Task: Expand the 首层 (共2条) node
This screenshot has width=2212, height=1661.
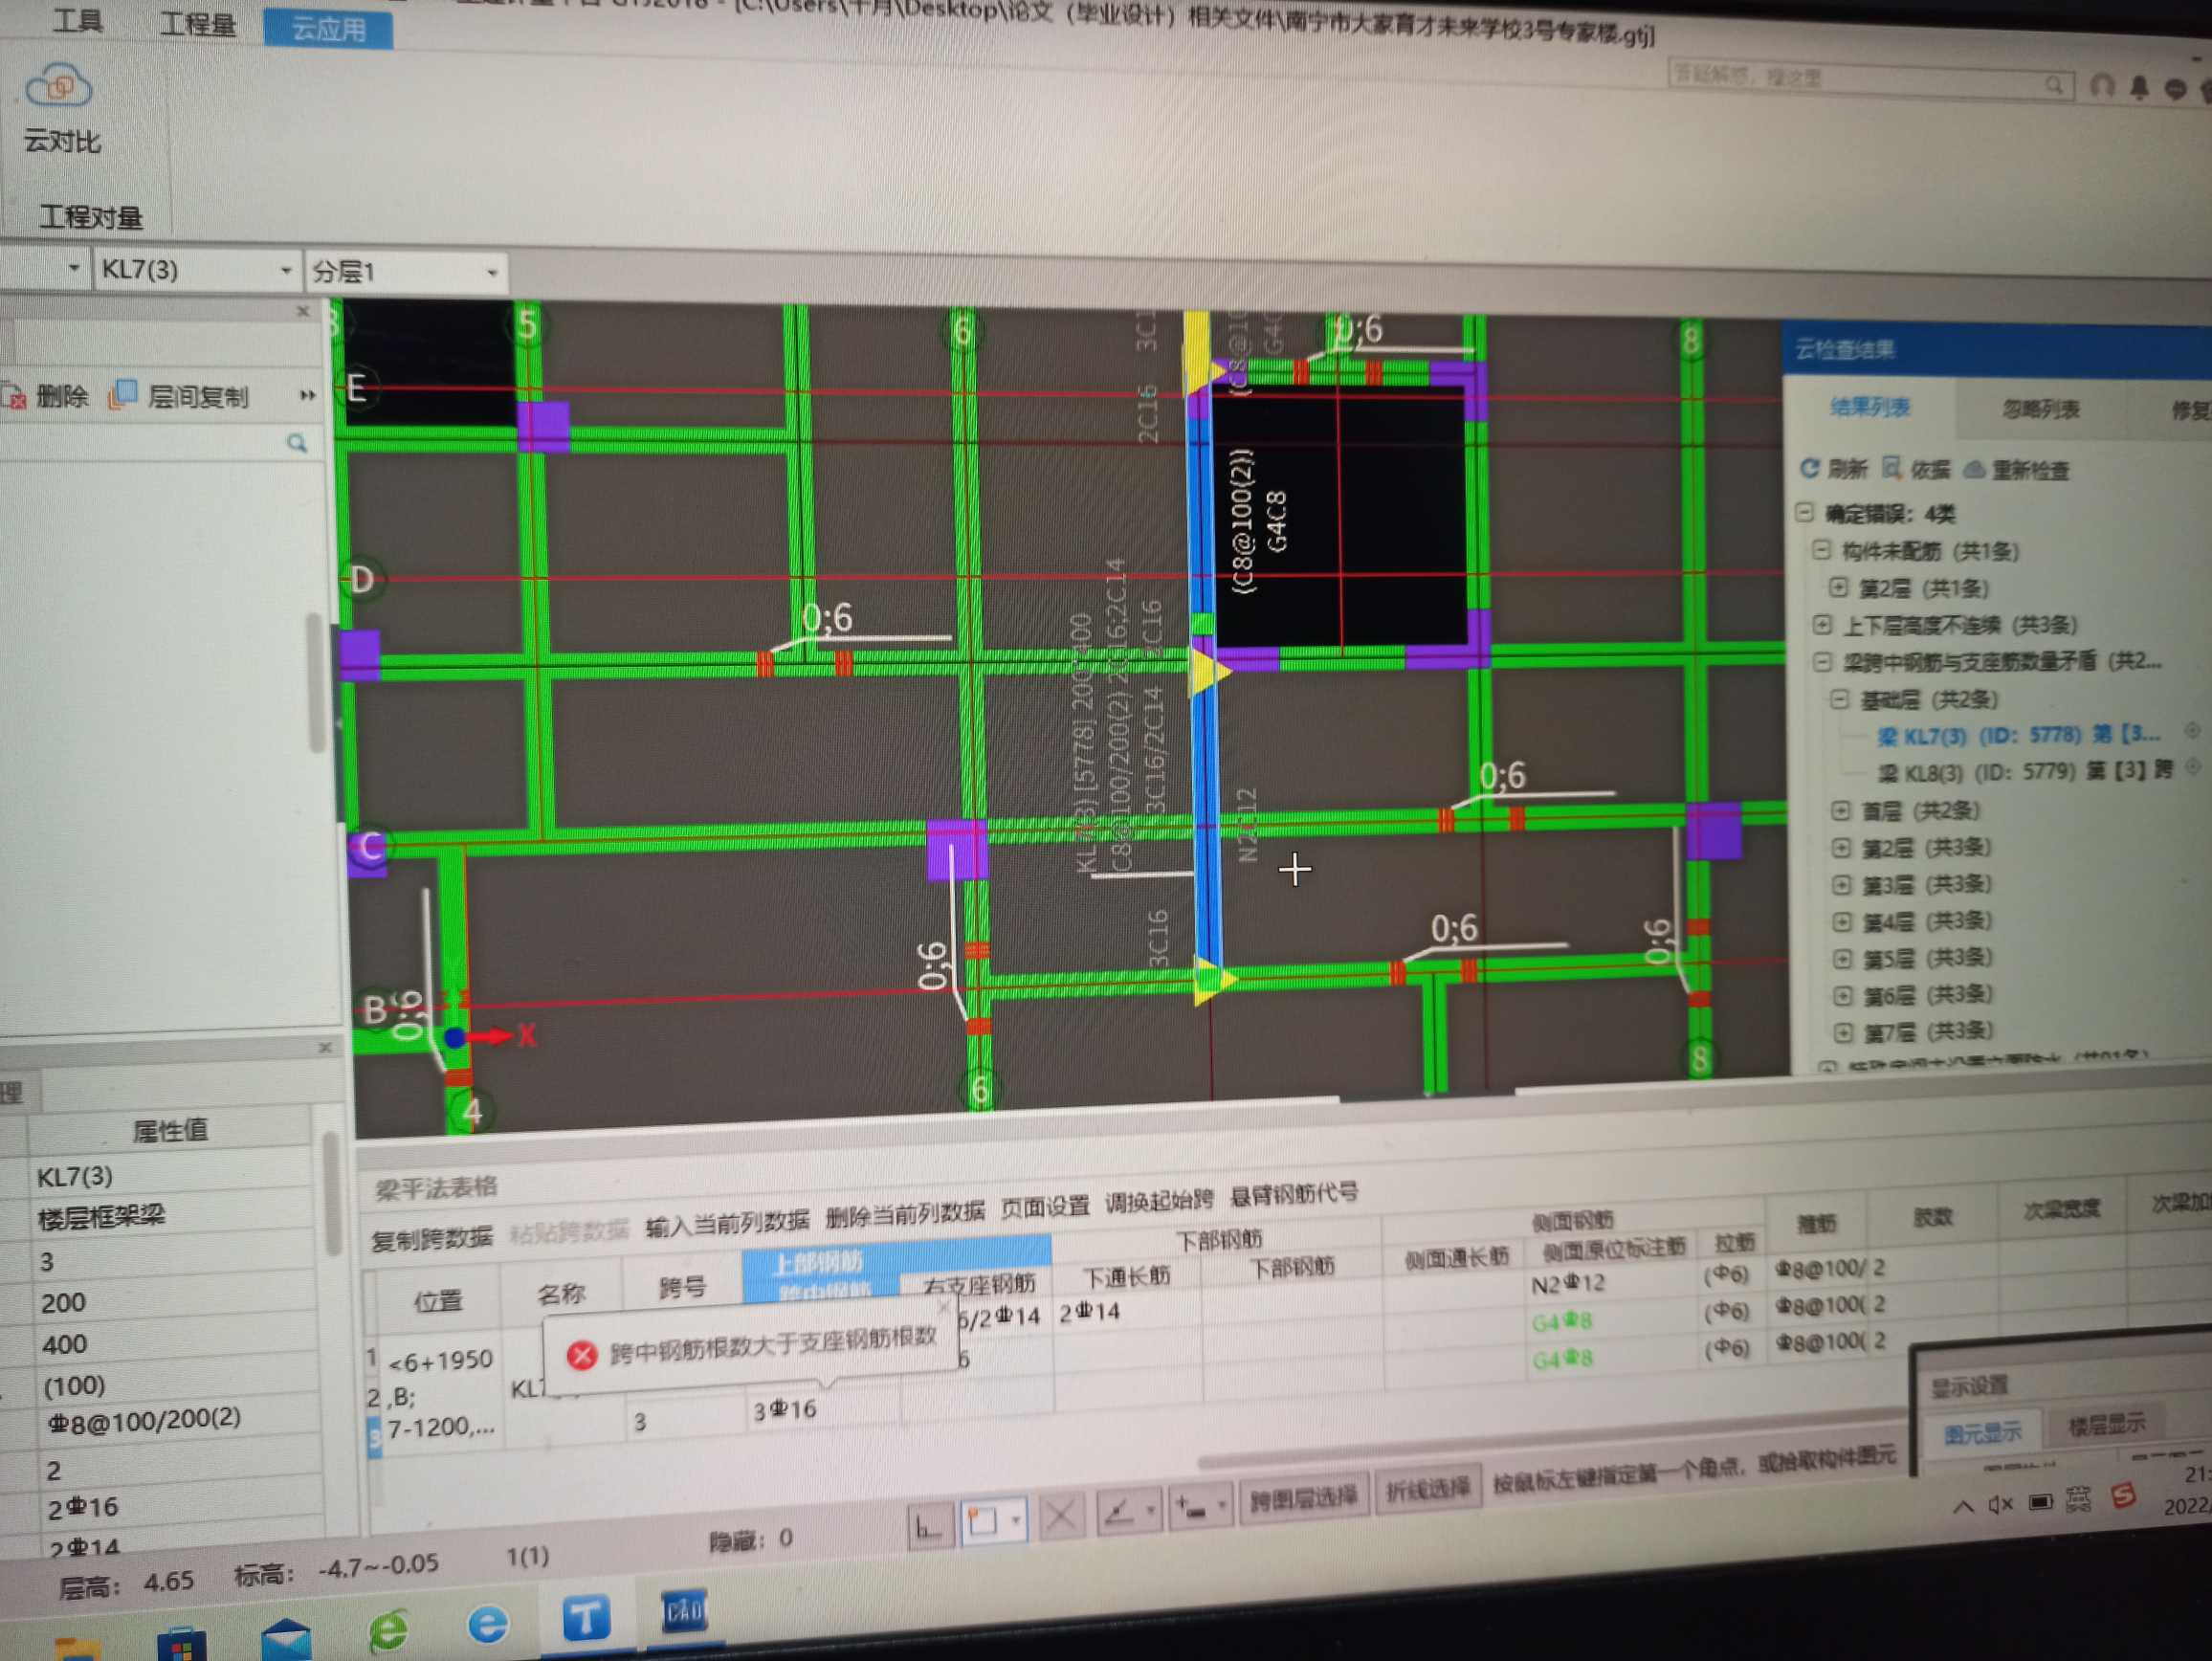Action: coord(1840,809)
